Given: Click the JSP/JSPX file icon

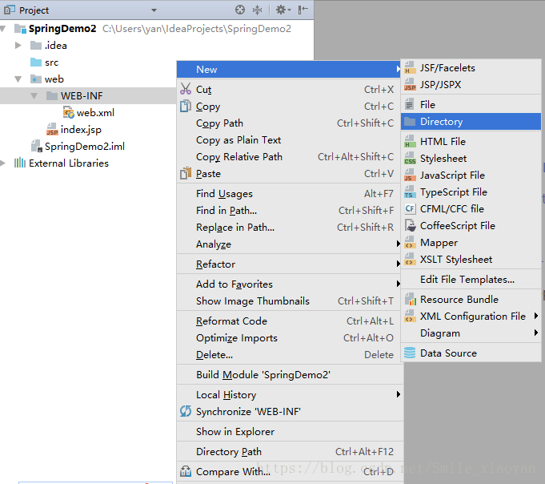Looking at the screenshot, I should 410,85.
